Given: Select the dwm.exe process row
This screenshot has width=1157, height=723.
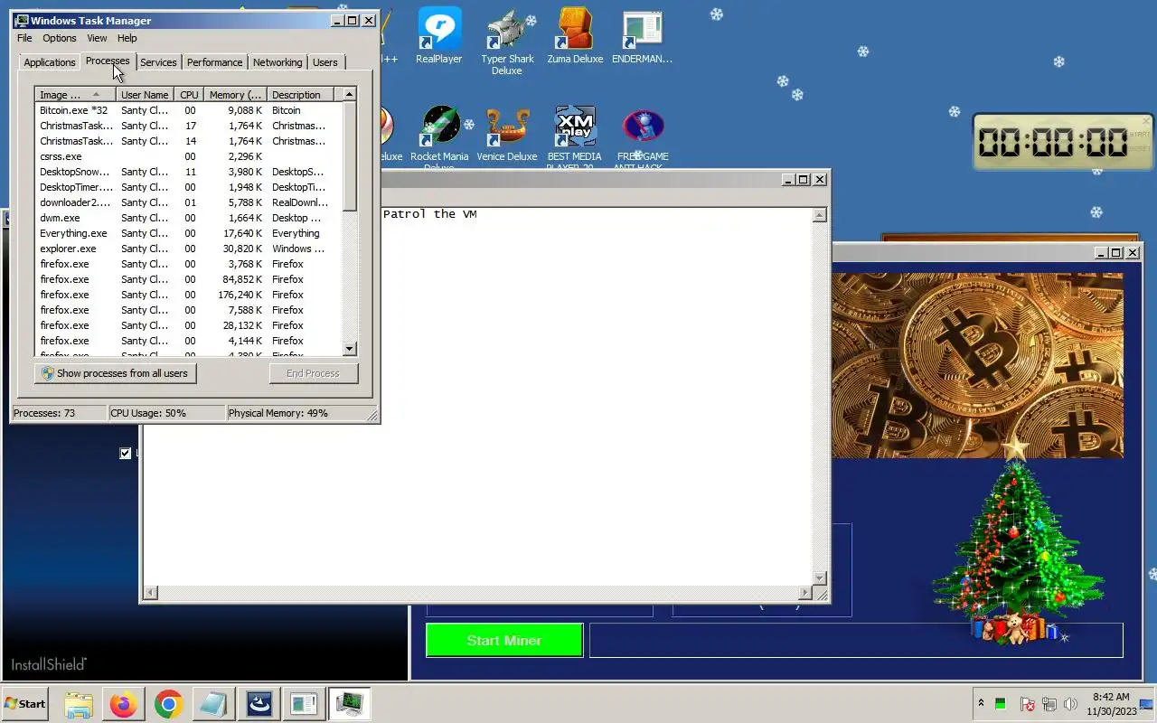Looking at the screenshot, I should click(189, 218).
